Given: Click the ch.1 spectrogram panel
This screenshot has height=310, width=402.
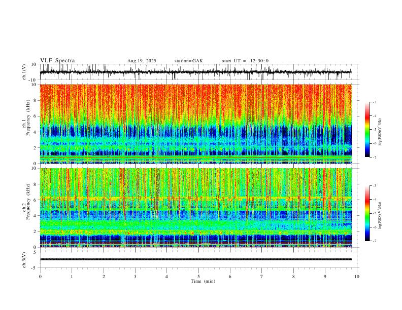Looking at the screenshot, I should pyautogui.click(x=195, y=124).
